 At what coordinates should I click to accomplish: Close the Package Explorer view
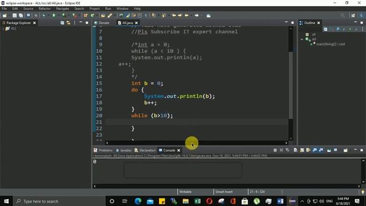coord(34,23)
